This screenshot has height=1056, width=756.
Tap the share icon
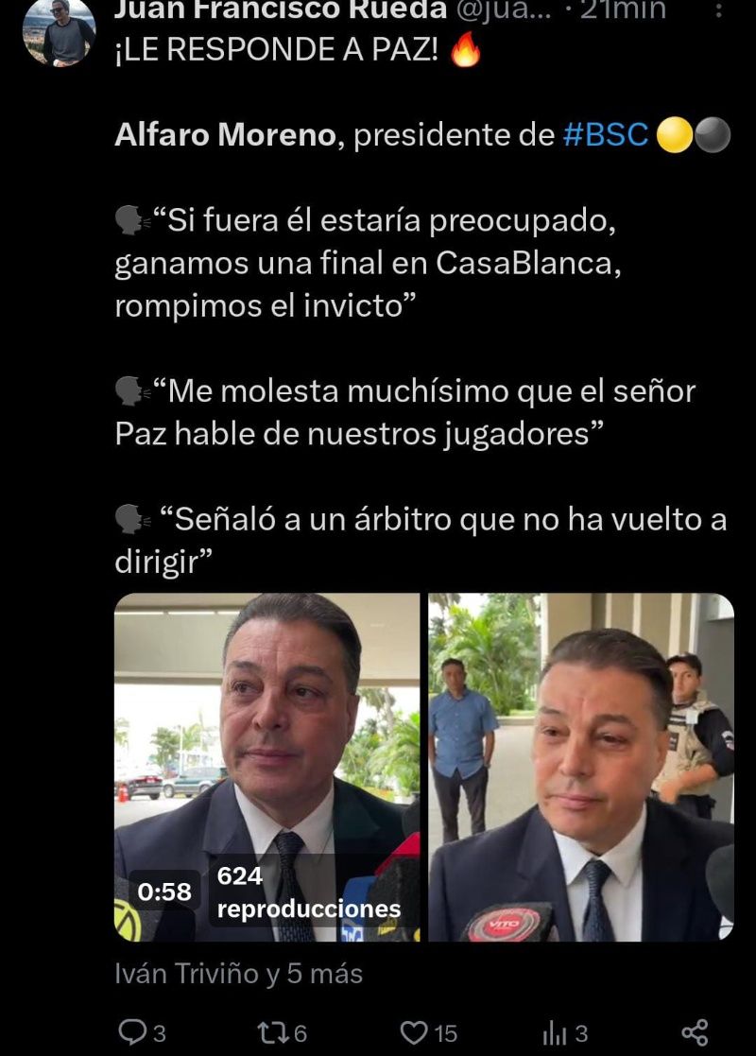(x=695, y=1032)
